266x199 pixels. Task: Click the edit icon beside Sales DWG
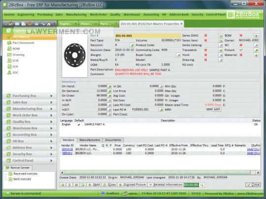pyautogui.click(x=221, y=36)
